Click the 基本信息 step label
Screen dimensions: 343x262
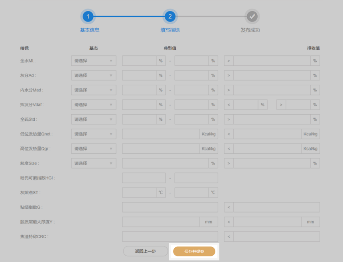[90, 30]
